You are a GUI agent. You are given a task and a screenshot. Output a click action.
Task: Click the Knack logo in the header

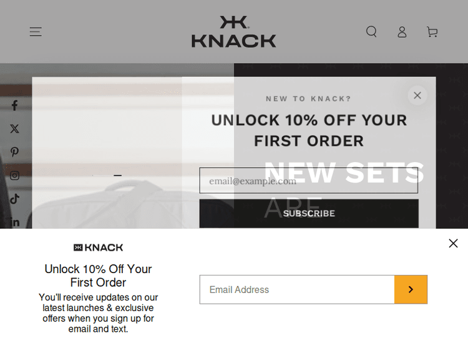234,32
